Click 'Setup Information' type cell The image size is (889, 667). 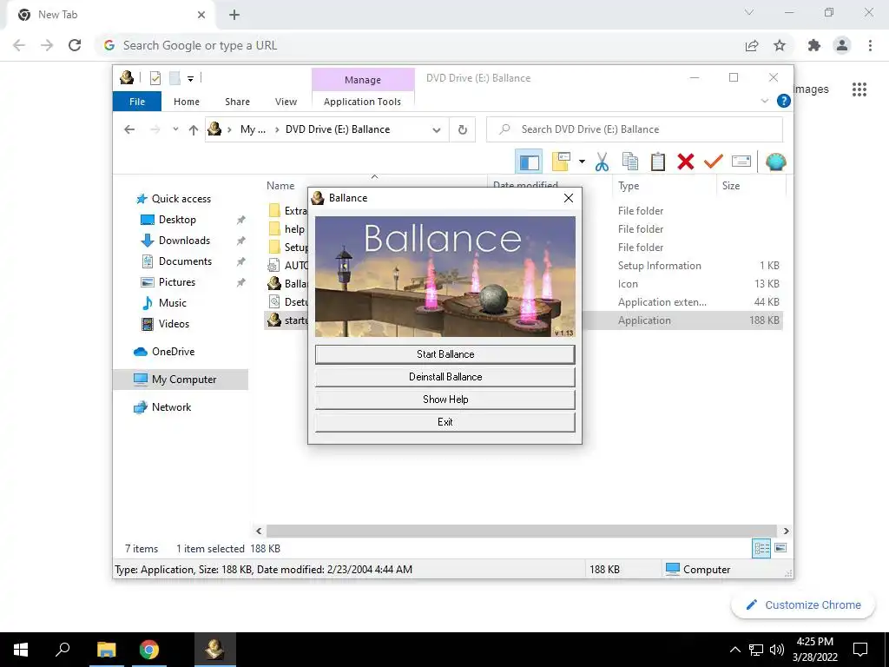pos(660,266)
